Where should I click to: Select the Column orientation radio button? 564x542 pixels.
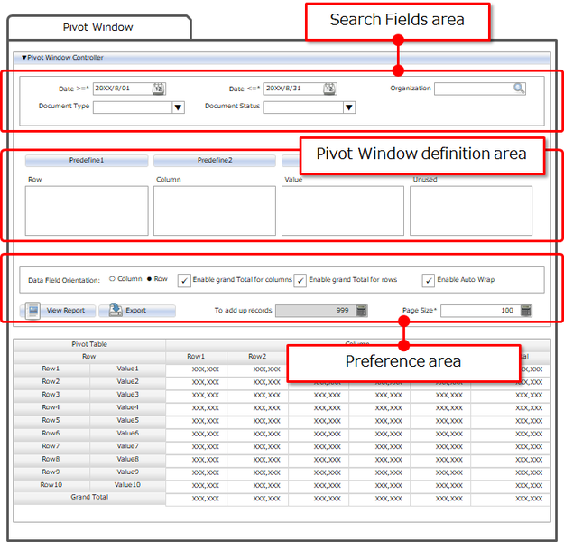[112, 279]
